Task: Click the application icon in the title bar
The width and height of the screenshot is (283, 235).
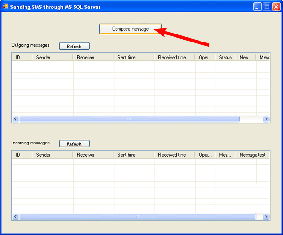Action: (x=6, y=7)
